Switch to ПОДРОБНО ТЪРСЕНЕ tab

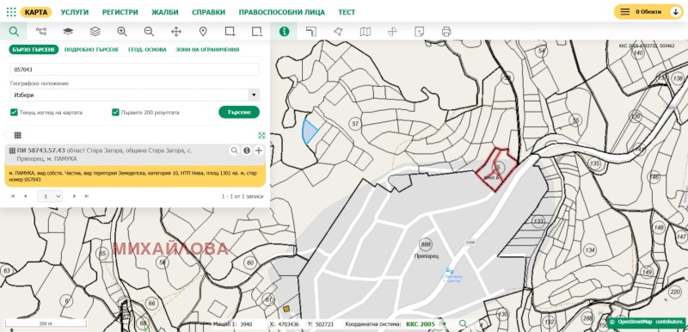(92, 50)
